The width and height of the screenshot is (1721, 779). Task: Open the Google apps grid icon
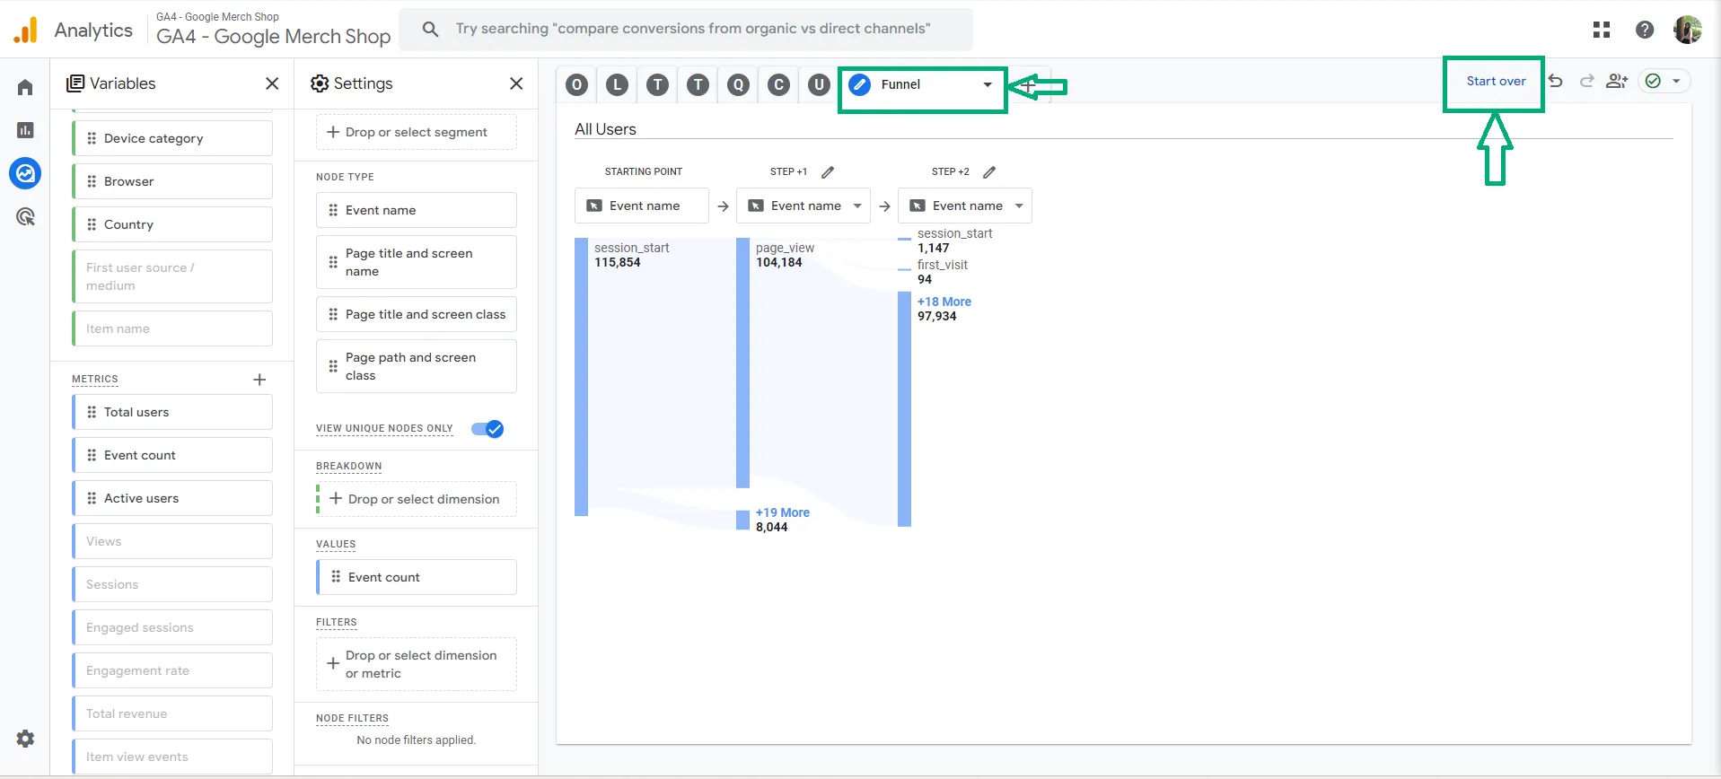pyautogui.click(x=1602, y=30)
